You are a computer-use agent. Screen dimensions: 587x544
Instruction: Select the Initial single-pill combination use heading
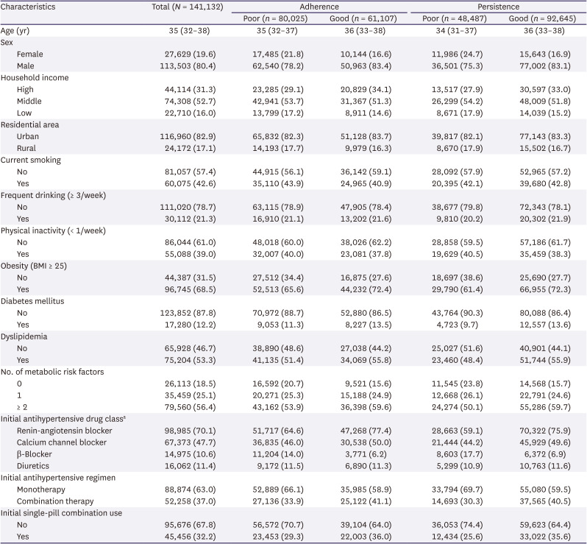point(61,512)
